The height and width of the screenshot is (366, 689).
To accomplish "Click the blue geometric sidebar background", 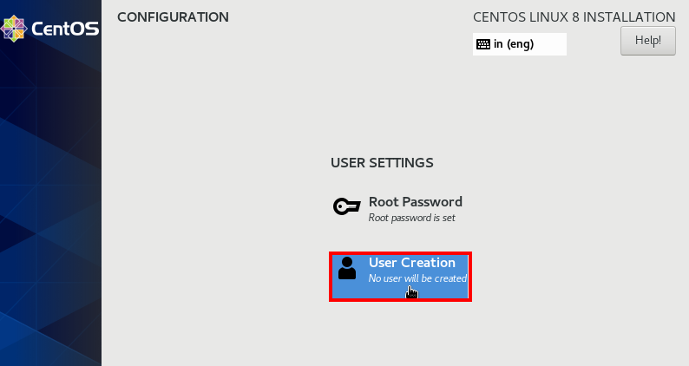I will [50, 198].
